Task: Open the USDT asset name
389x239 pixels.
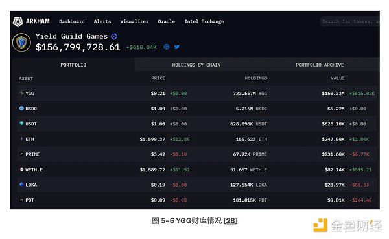Action: point(31,124)
